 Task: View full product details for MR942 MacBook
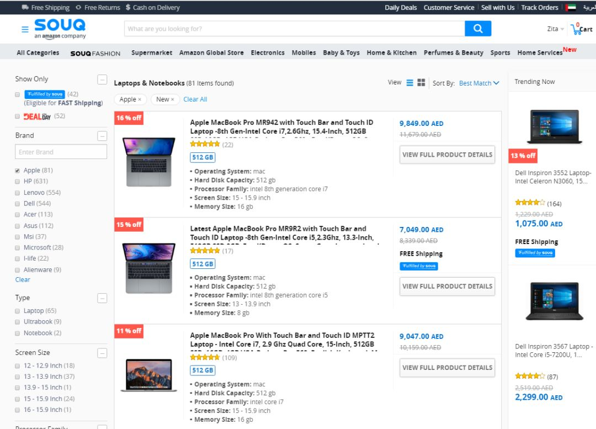447,155
